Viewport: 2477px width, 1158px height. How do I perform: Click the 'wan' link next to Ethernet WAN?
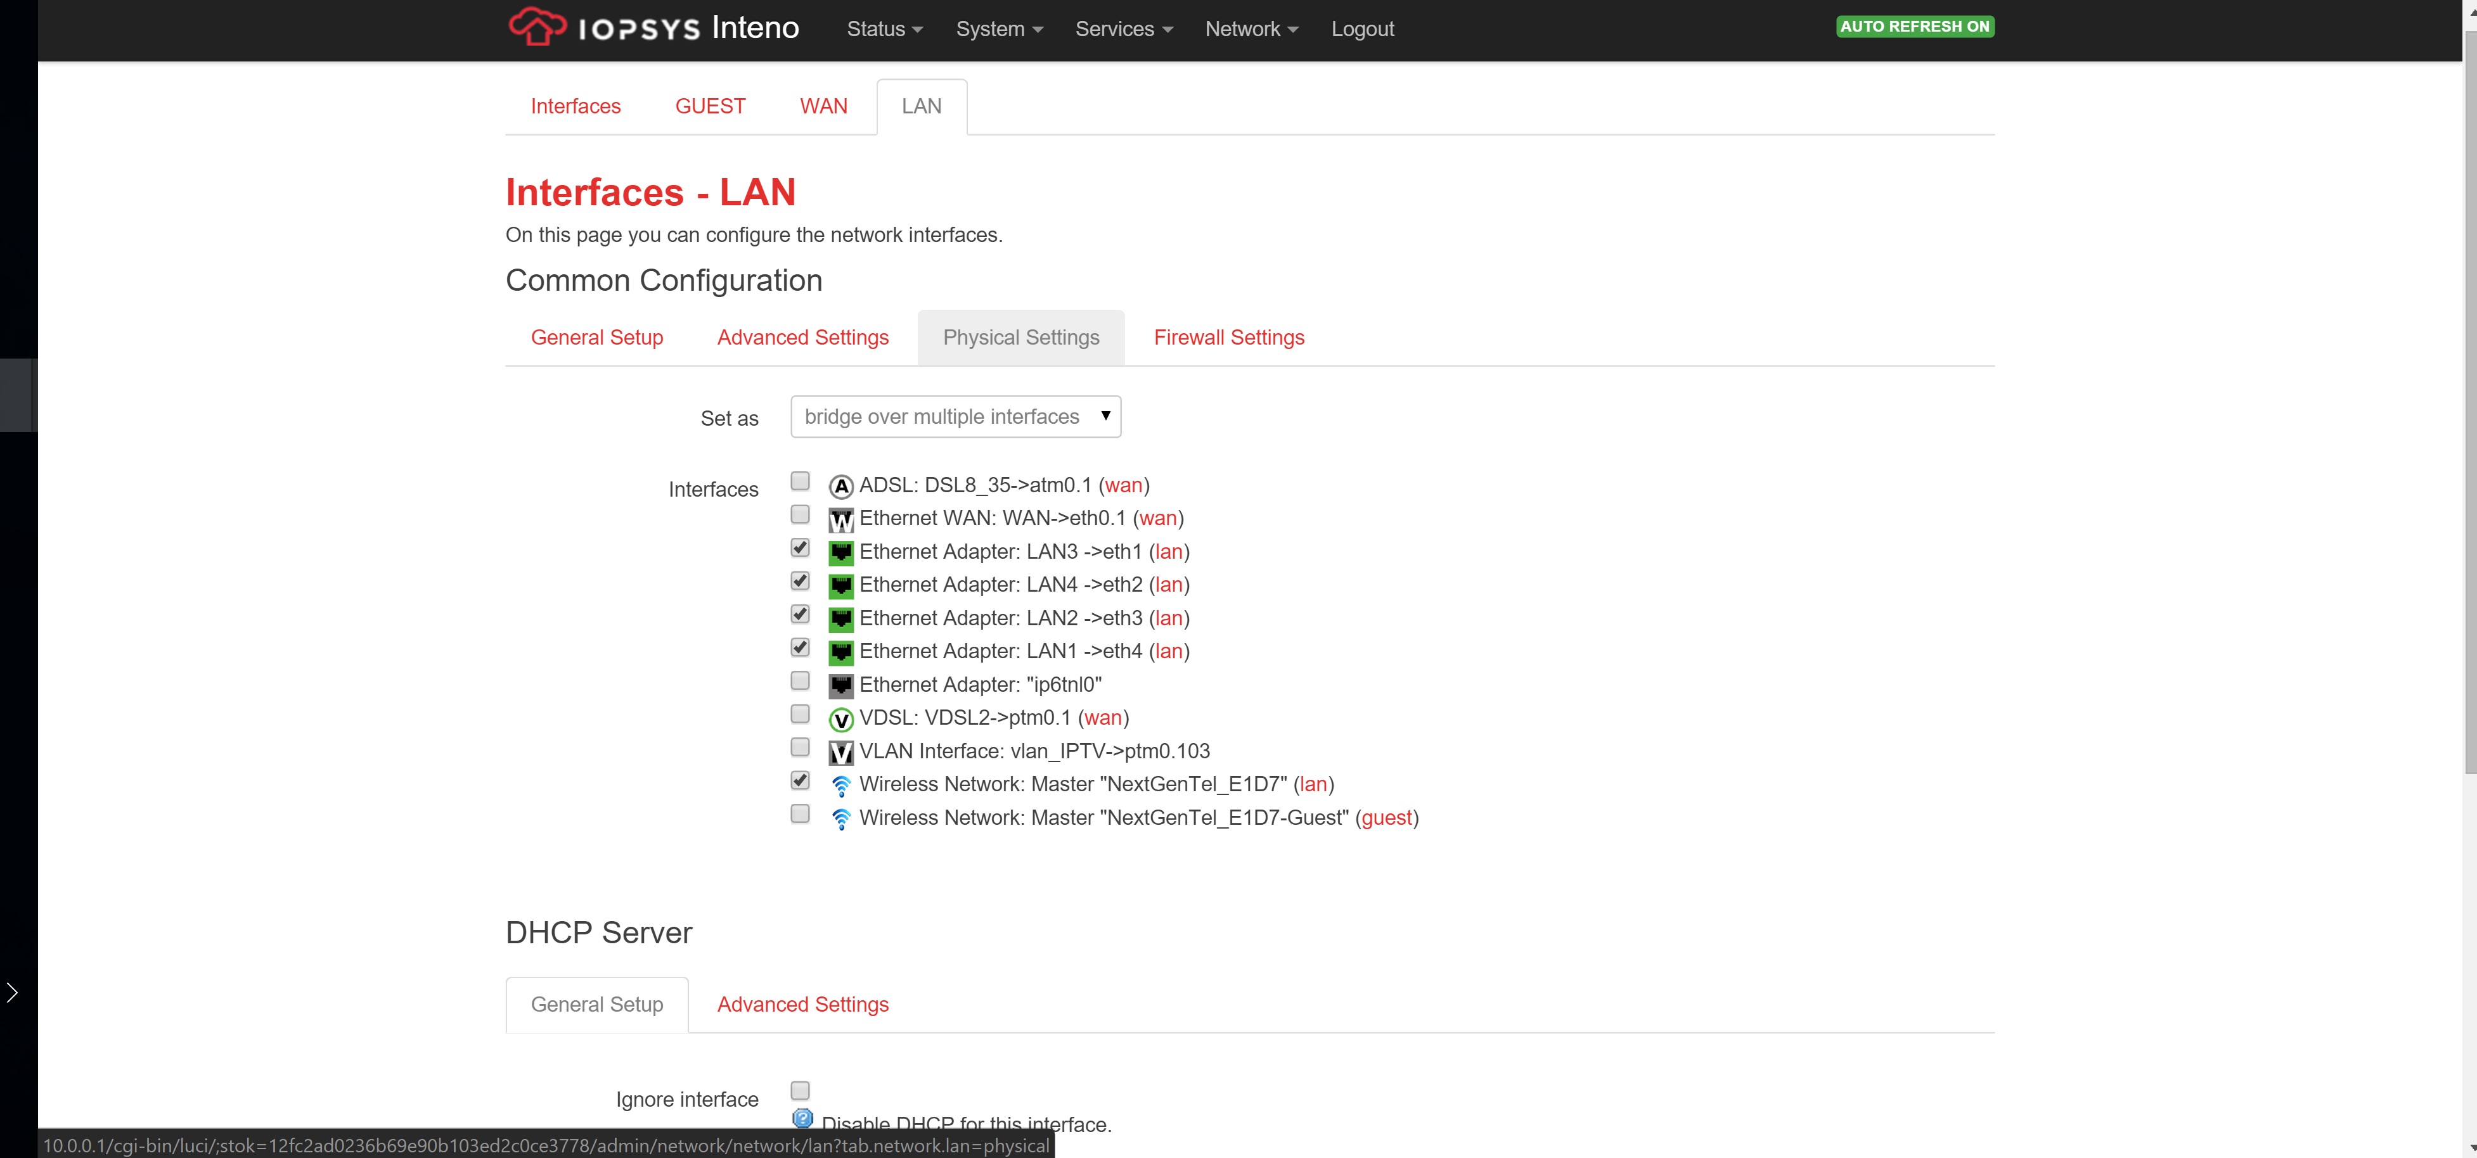tap(1158, 518)
